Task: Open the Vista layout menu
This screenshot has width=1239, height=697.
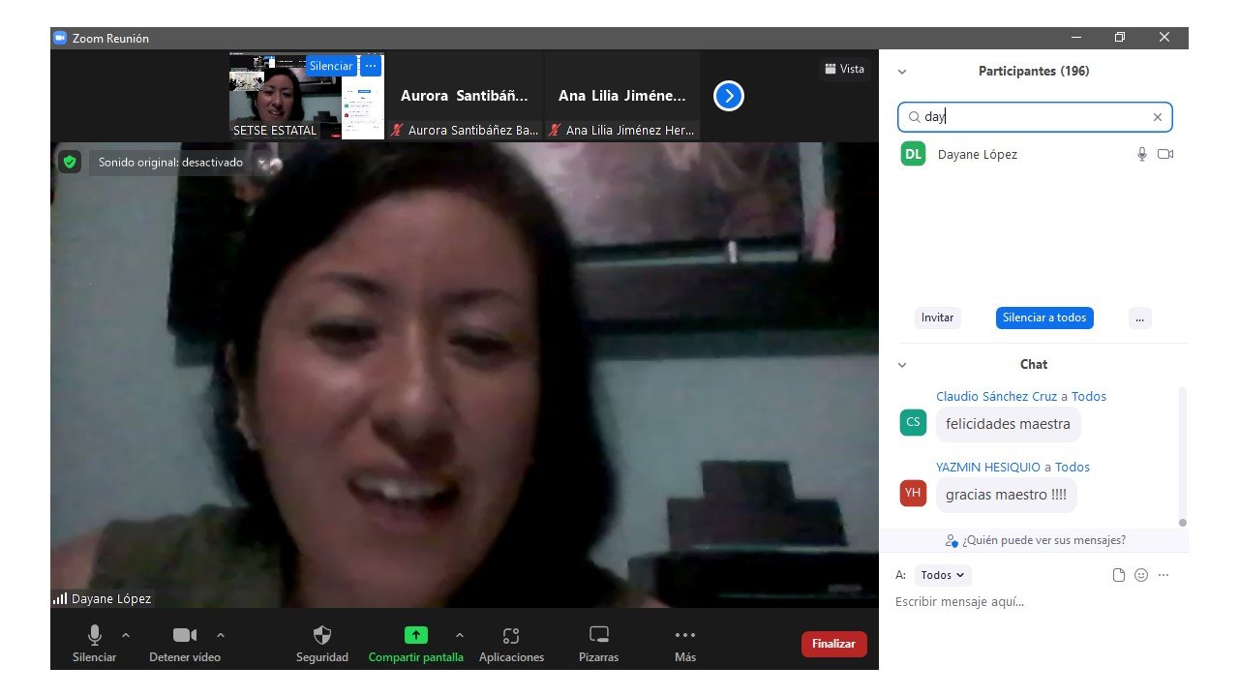Action: click(844, 69)
